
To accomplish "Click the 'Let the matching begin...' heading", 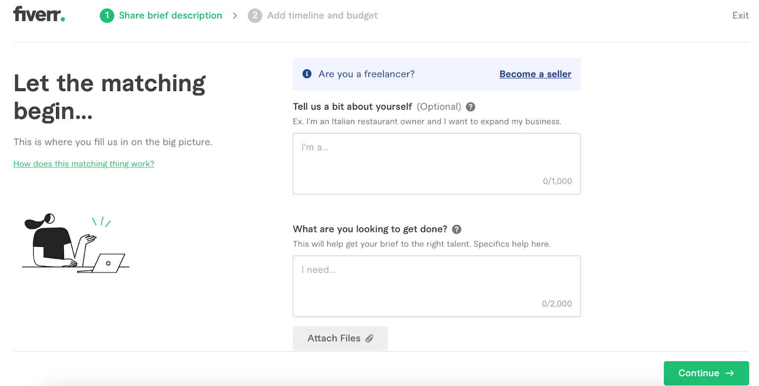I will 110,97.
